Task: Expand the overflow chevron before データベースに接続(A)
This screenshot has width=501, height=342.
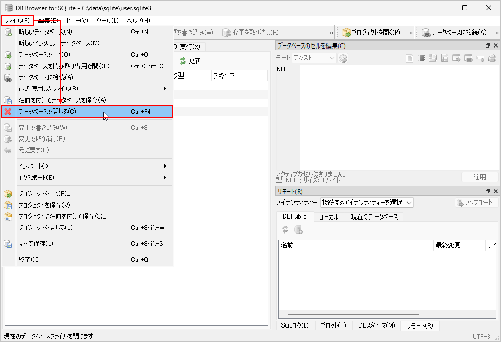Action: [x=411, y=33]
